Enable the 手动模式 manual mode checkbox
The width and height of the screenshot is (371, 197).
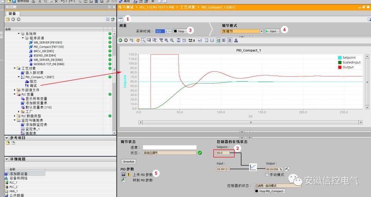(x=267, y=175)
